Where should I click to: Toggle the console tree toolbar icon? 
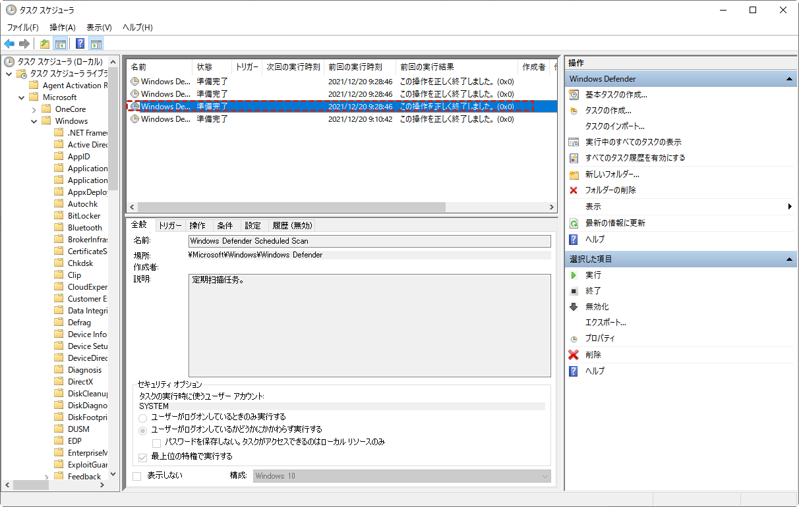pos(60,44)
